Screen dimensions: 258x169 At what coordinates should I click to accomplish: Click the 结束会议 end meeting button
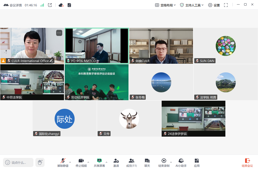tap(247, 162)
